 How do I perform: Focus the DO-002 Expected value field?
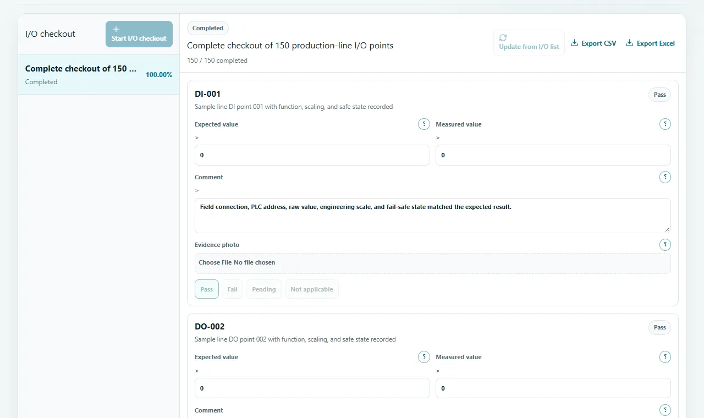click(312, 388)
